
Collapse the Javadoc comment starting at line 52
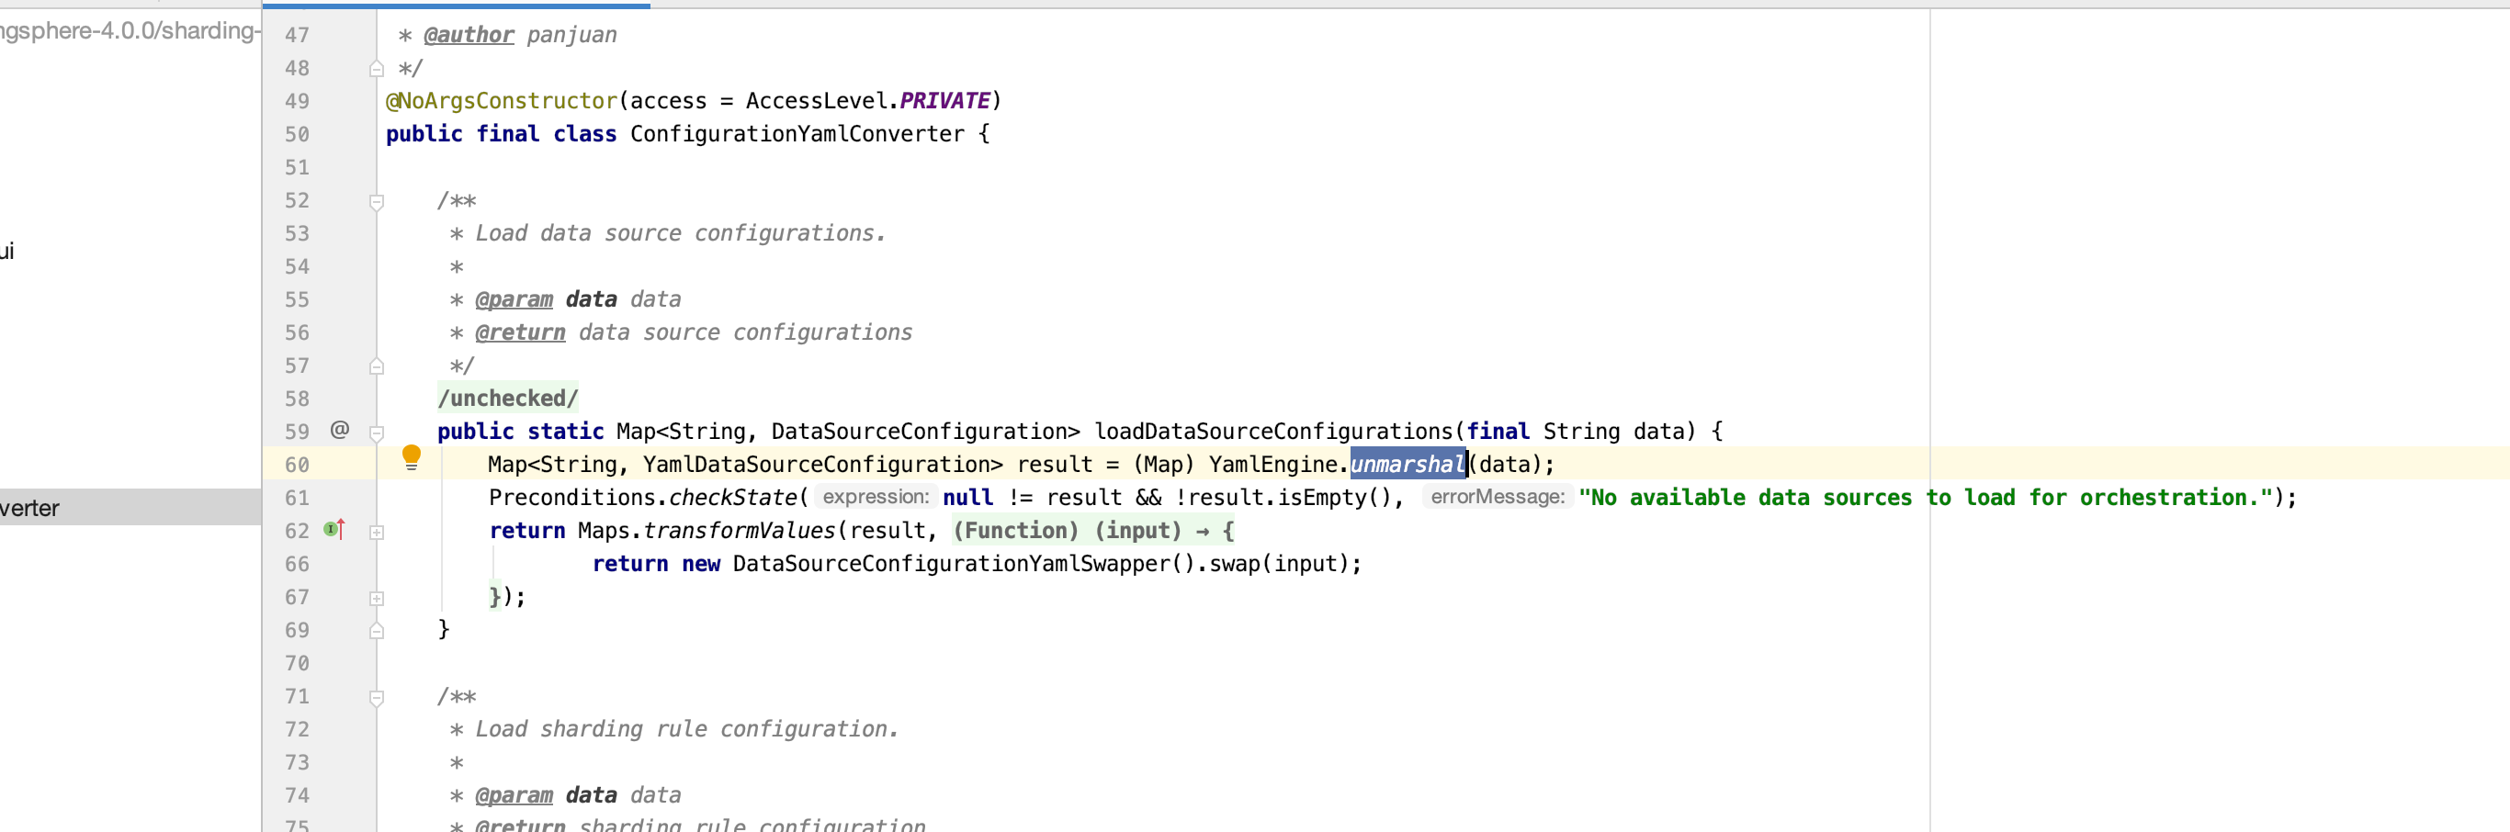pos(376,202)
